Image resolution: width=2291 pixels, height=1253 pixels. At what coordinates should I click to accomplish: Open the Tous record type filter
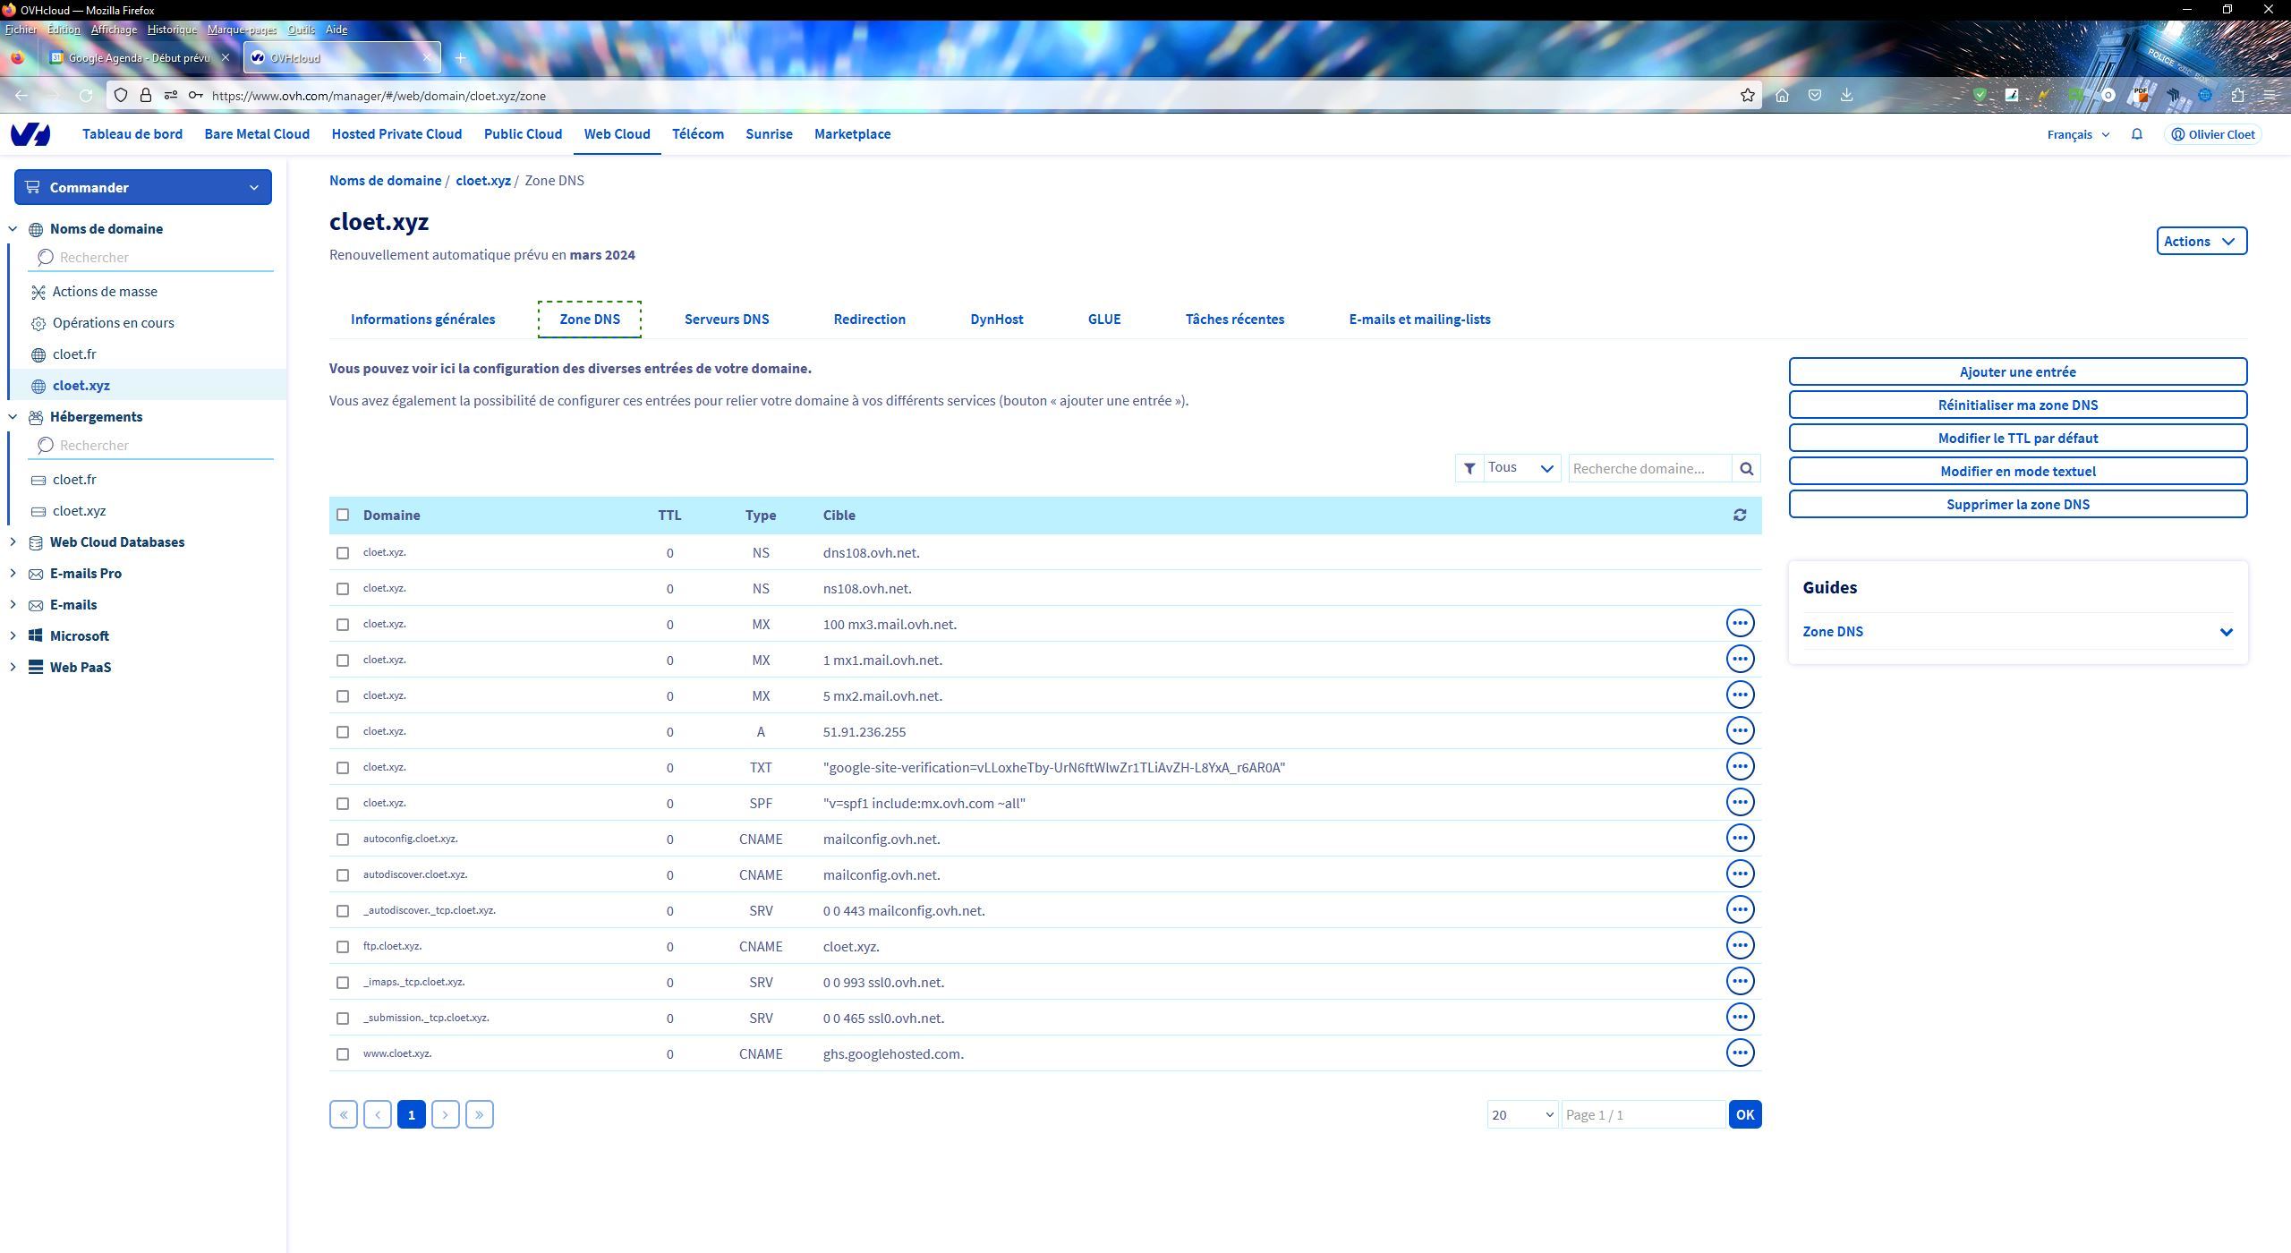(x=1520, y=468)
